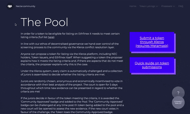Click the paragraph starting 'Anyone can propose a token'
Image resolution: width=190 pixels, height=114 pixels.
(x=72, y=59)
